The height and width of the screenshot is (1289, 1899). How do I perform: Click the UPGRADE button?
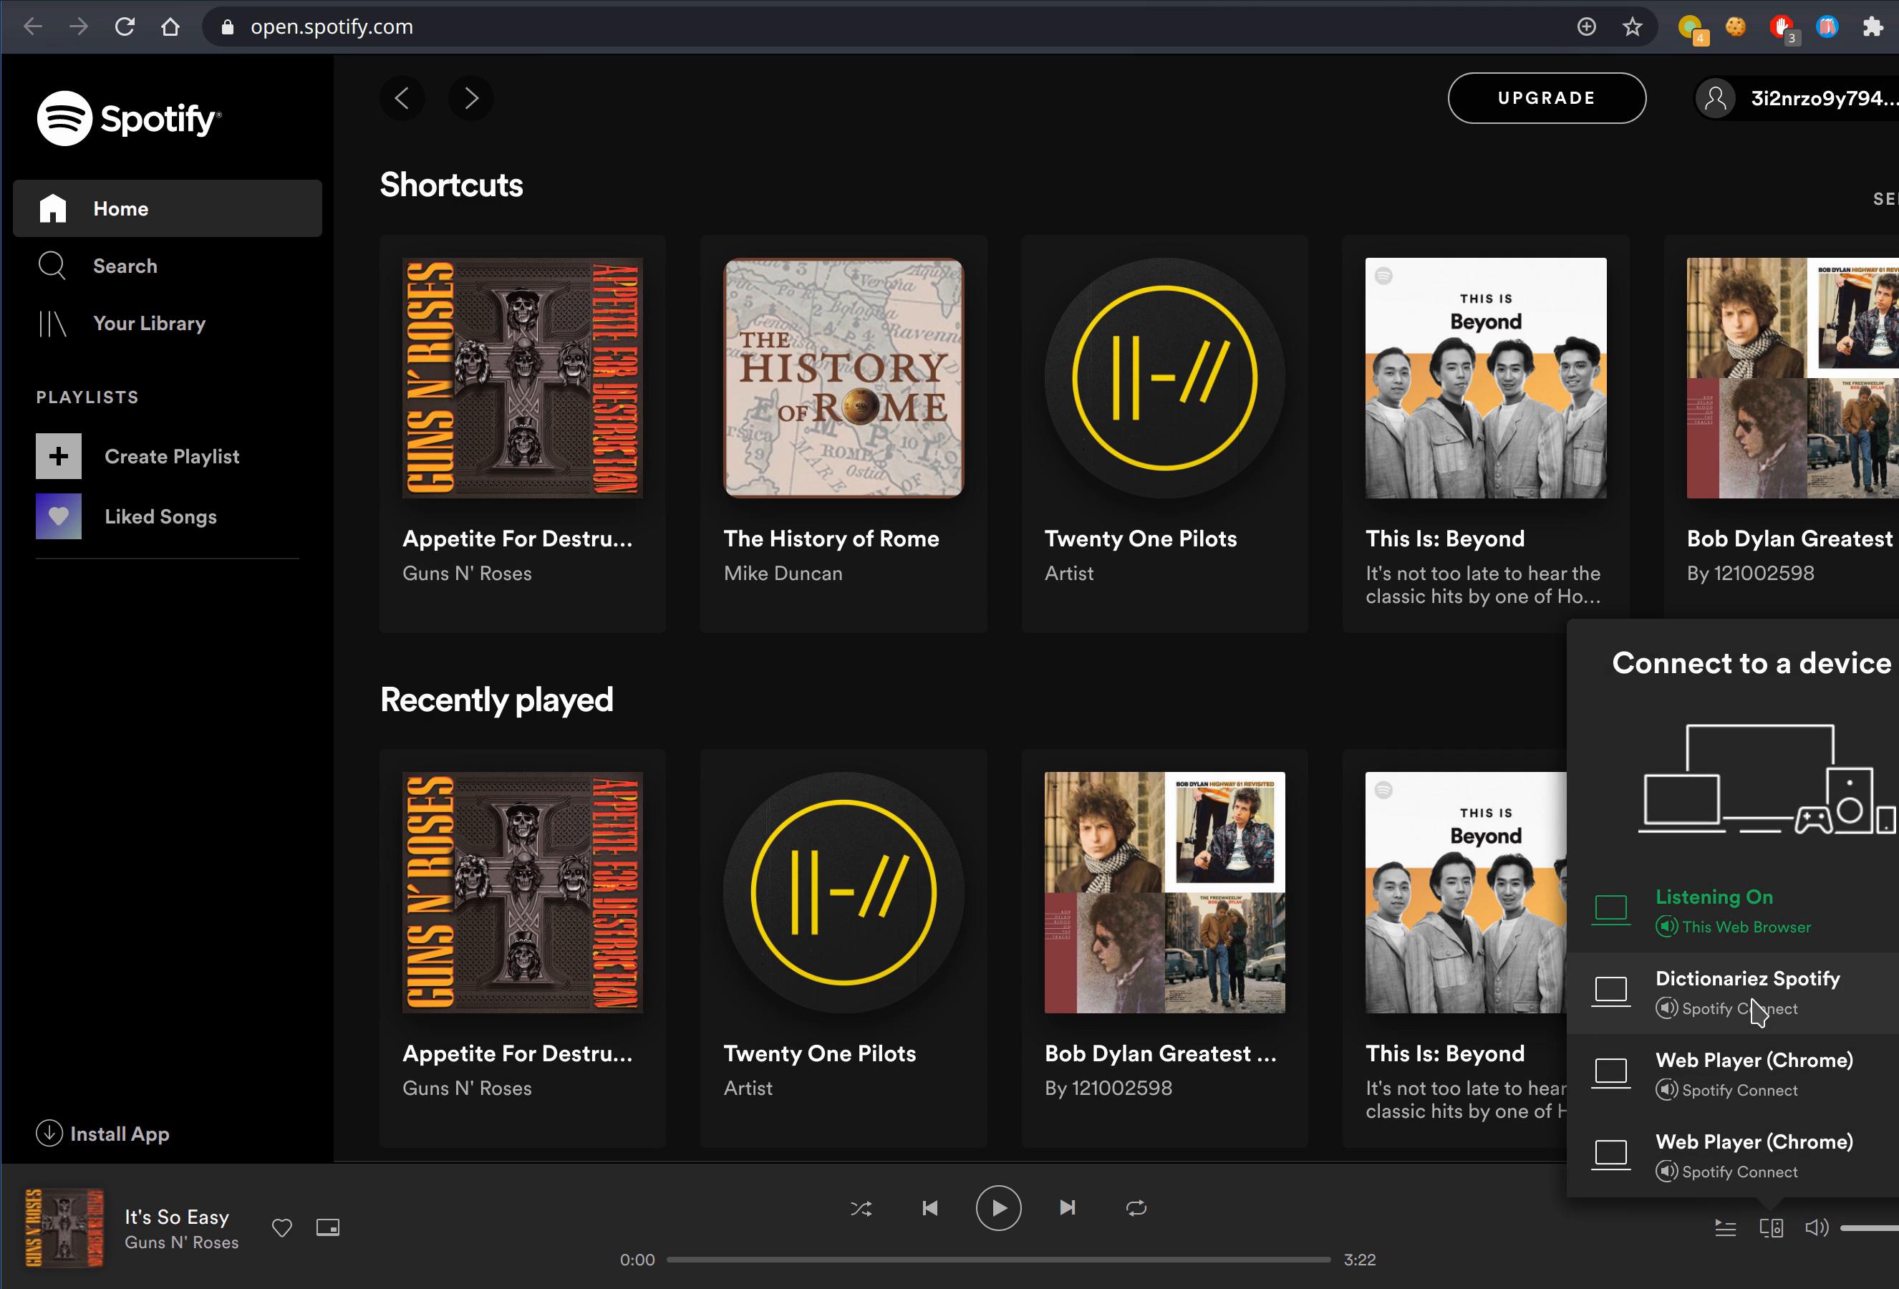(x=1547, y=98)
